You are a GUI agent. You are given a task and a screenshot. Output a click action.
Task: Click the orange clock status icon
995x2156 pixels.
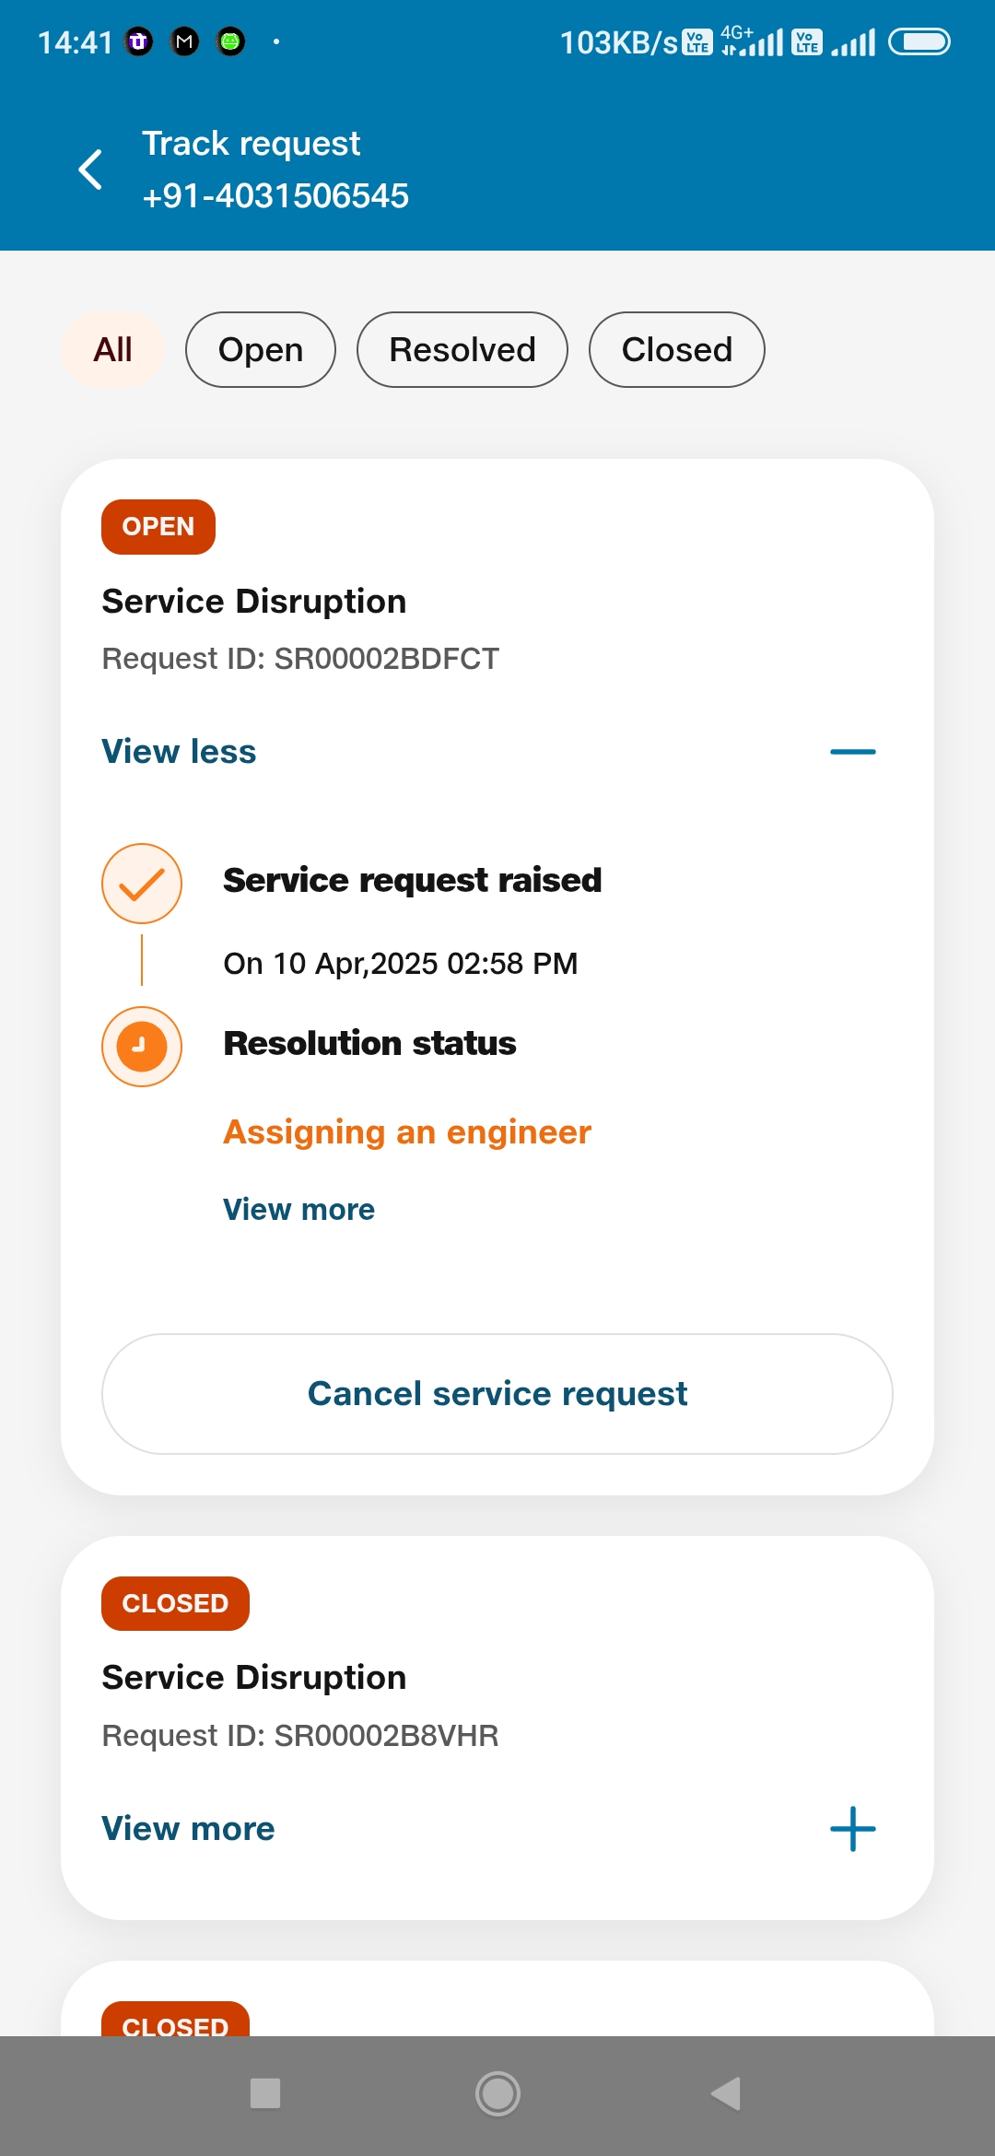pyautogui.click(x=142, y=1046)
